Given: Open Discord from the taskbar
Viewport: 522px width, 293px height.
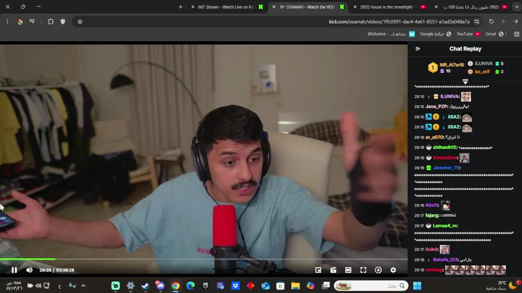Looking at the screenshot, I should [x=160, y=286].
